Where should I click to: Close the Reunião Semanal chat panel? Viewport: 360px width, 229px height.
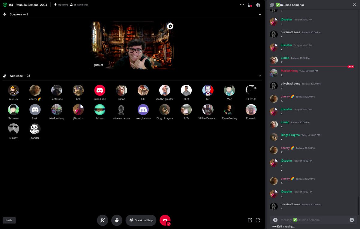tap(354, 5)
